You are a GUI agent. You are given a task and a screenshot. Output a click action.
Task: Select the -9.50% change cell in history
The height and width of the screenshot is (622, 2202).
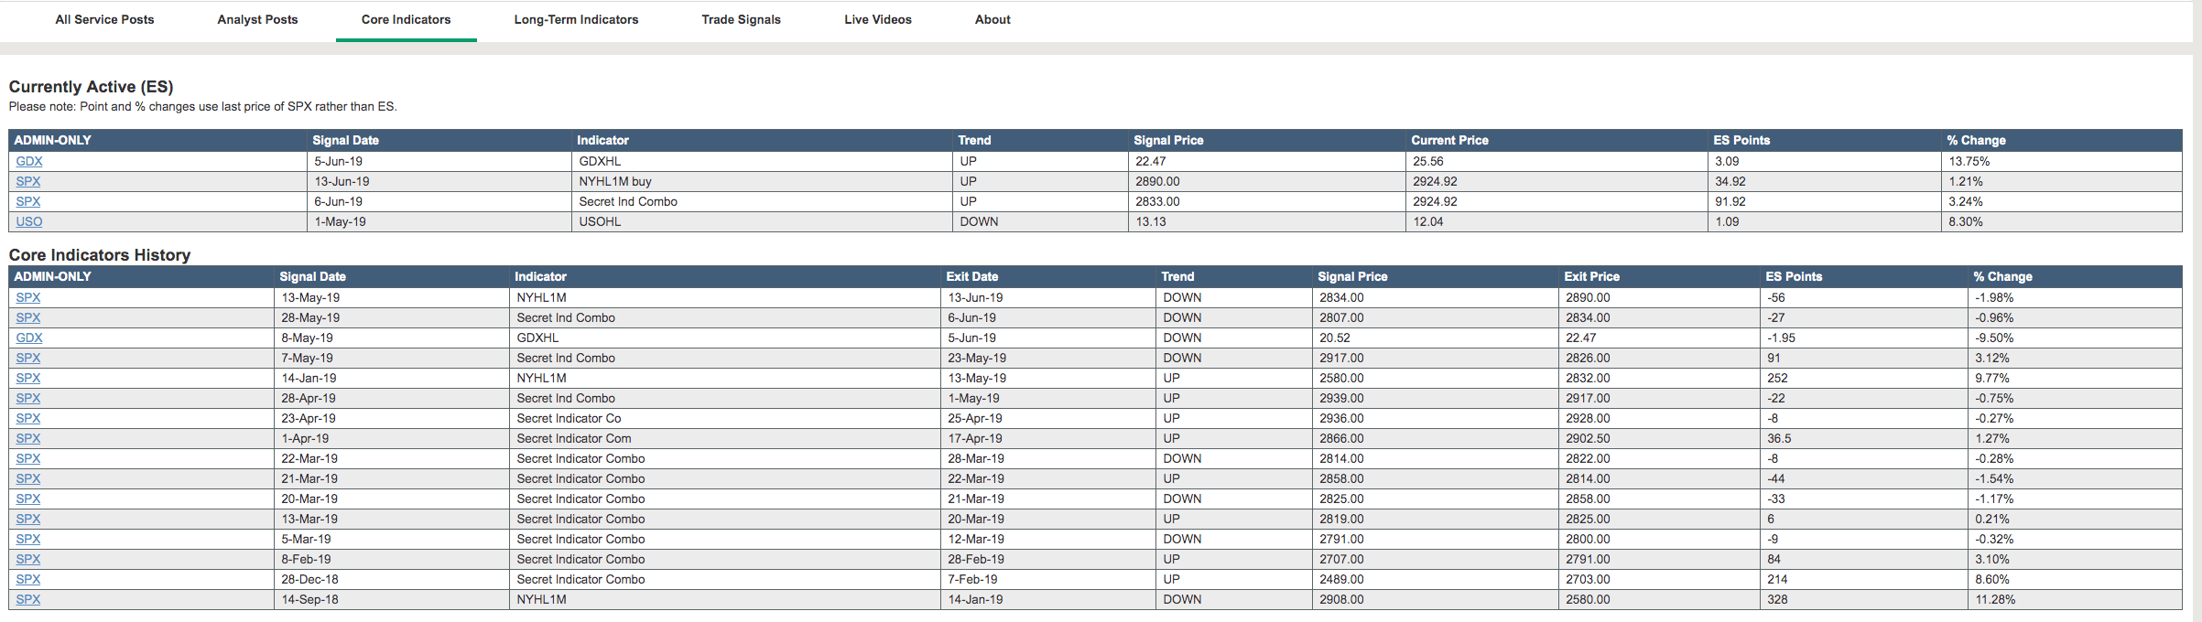point(2076,338)
